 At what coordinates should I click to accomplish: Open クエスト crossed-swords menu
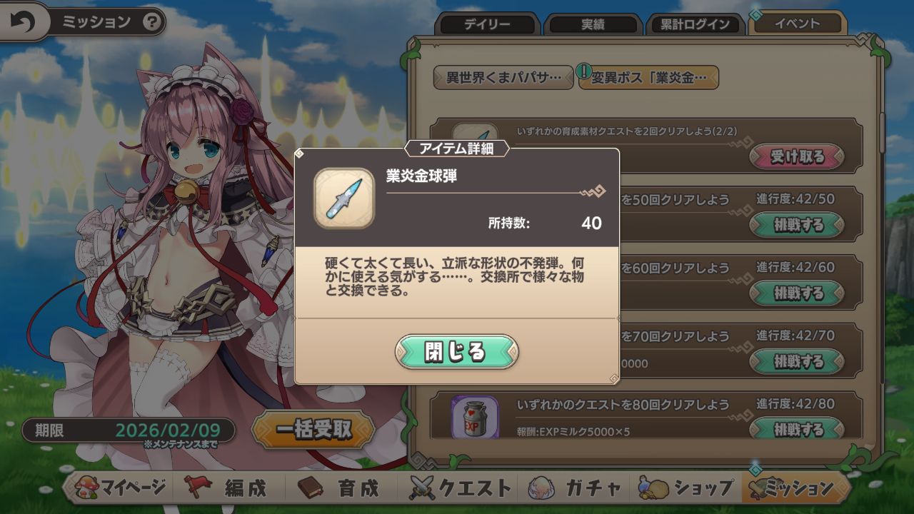[460, 488]
